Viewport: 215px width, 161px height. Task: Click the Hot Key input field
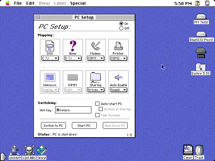(73, 110)
